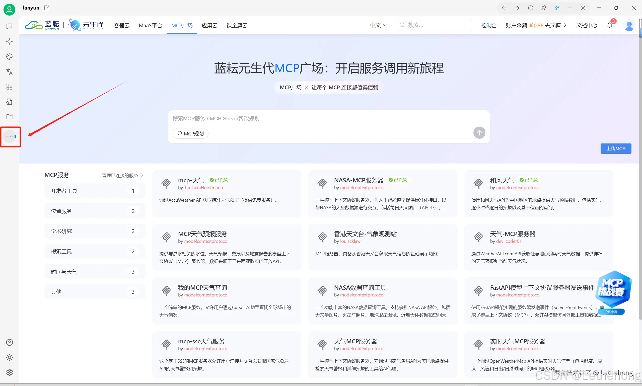Switch to the 应用云 tab
The width and height of the screenshot is (642, 386).
tap(209, 25)
